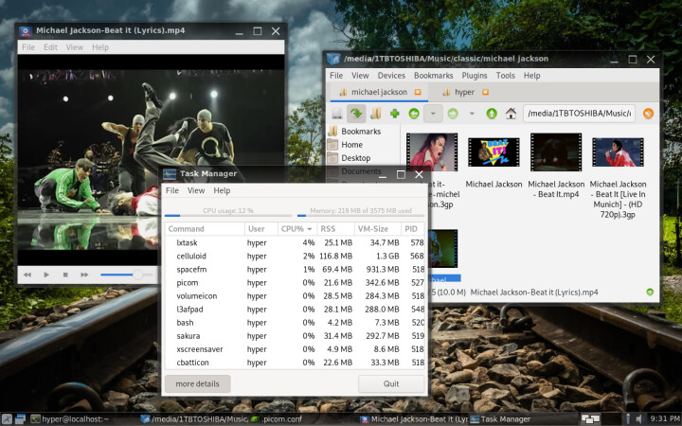Viewport: 682px width, 426px height.
Task: Click the orange refresh icon beside path bar
Action: coord(648,114)
